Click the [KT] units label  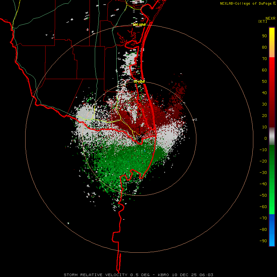263,21
